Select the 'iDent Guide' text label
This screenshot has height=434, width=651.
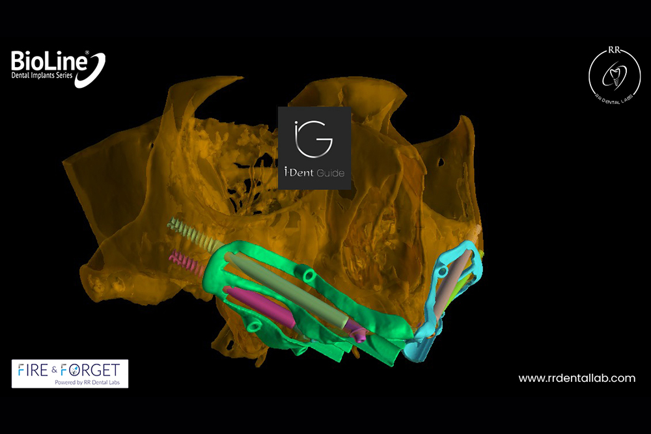[314, 174]
